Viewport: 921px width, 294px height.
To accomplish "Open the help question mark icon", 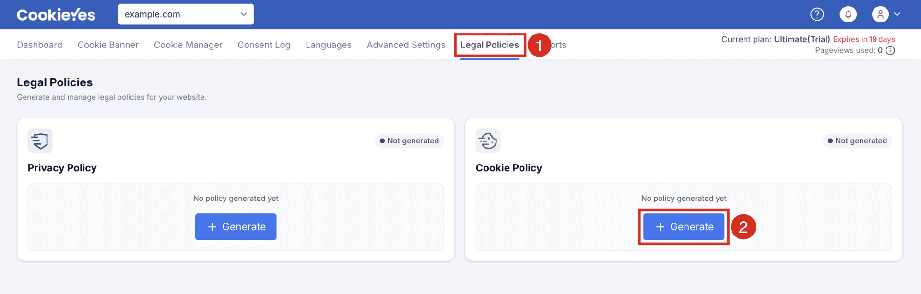I will [x=817, y=14].
